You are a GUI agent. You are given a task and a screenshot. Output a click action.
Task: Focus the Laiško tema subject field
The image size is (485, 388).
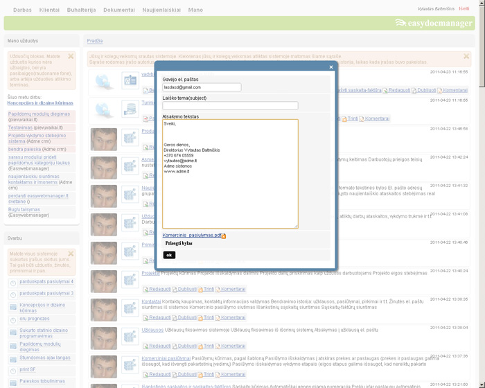tap(230, 106)
